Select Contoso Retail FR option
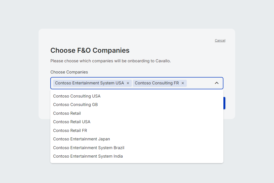The width and height of the screenshot is (274, 183). (x=70, y=131)
